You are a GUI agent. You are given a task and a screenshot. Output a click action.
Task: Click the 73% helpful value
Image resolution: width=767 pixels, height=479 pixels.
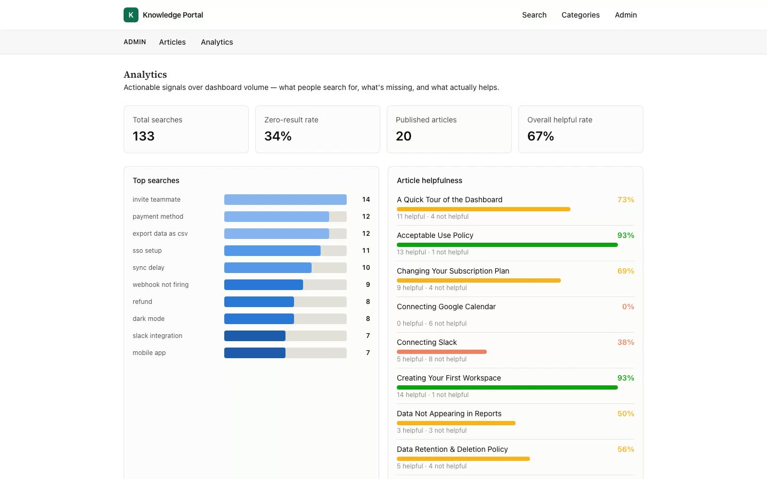coord(626,200)
